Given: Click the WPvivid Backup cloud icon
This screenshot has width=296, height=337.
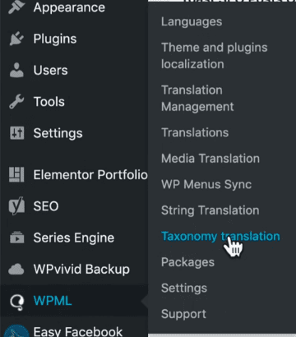Looking at the screenshot, I should [16, 269].
